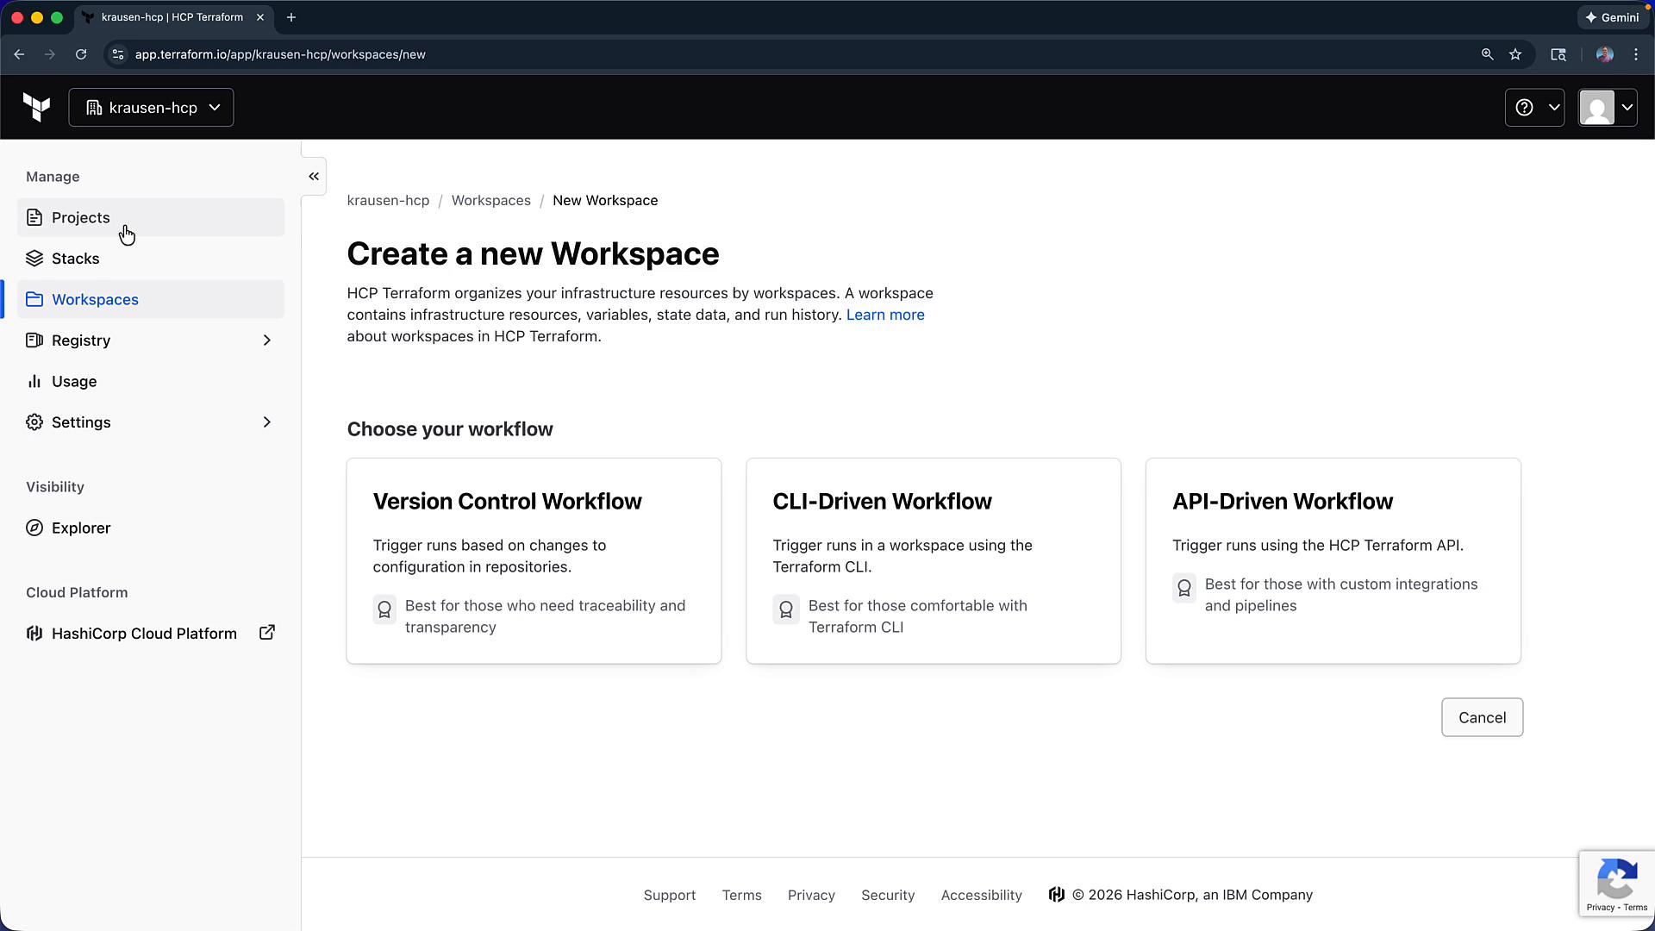The height and width of the screenshot is (931, 1655).
Task: Click the site information icon in address bar
Action: point(118,54)
